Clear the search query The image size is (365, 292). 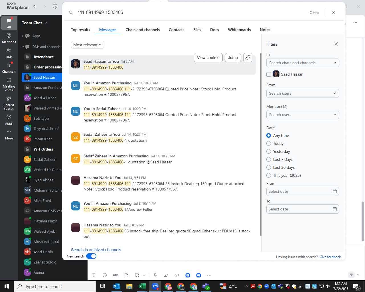point(314,13)
